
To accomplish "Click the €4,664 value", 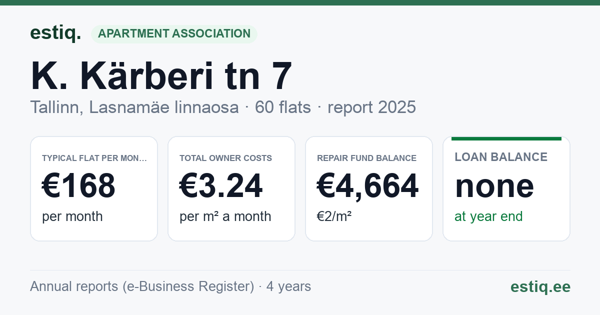I will pos(367,186).
